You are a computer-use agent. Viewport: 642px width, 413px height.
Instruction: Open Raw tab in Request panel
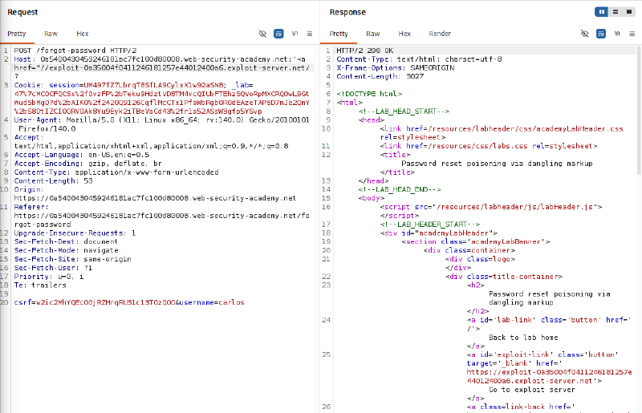pos(51,34)
